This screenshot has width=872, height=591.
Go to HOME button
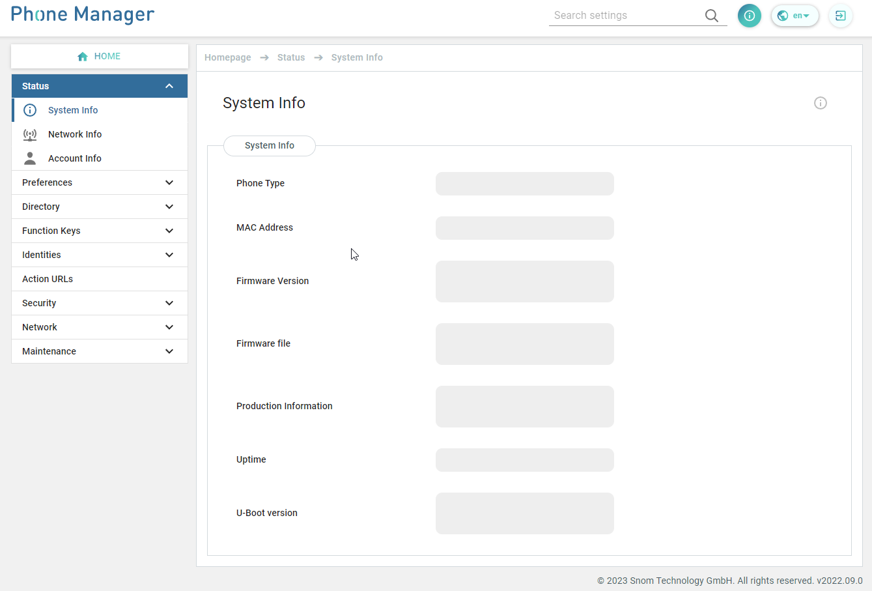click(x=100, y=57)
